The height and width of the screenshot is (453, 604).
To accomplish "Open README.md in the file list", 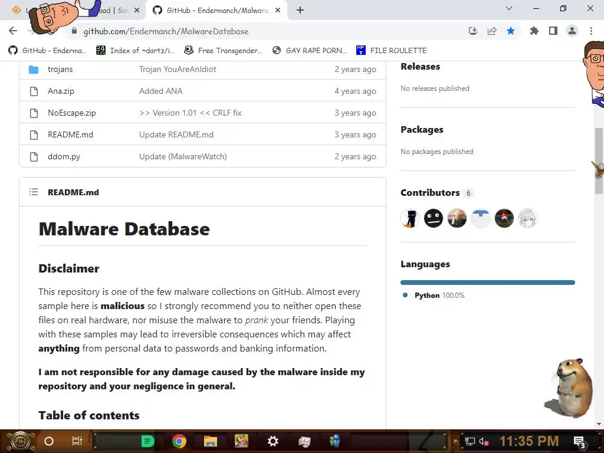I will 71,135.
